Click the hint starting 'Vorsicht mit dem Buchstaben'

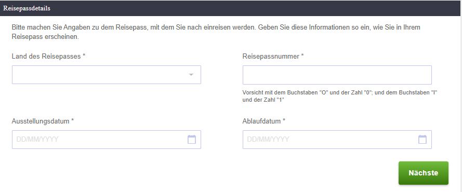pos(339,96)
